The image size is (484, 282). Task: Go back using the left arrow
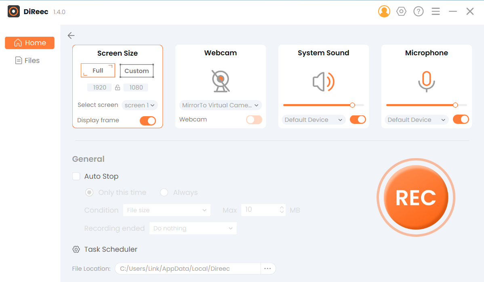[x=71, y=36]
